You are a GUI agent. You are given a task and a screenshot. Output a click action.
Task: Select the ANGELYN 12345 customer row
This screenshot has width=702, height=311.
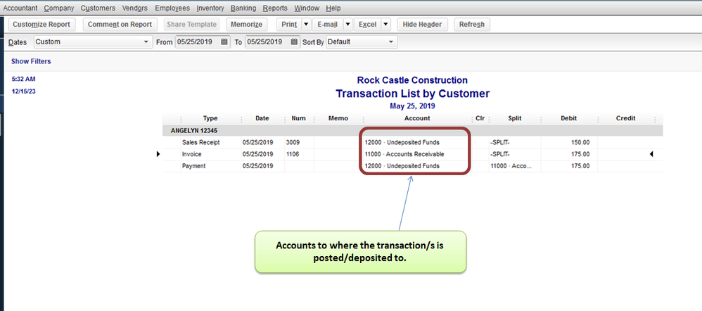coord(412,131)
